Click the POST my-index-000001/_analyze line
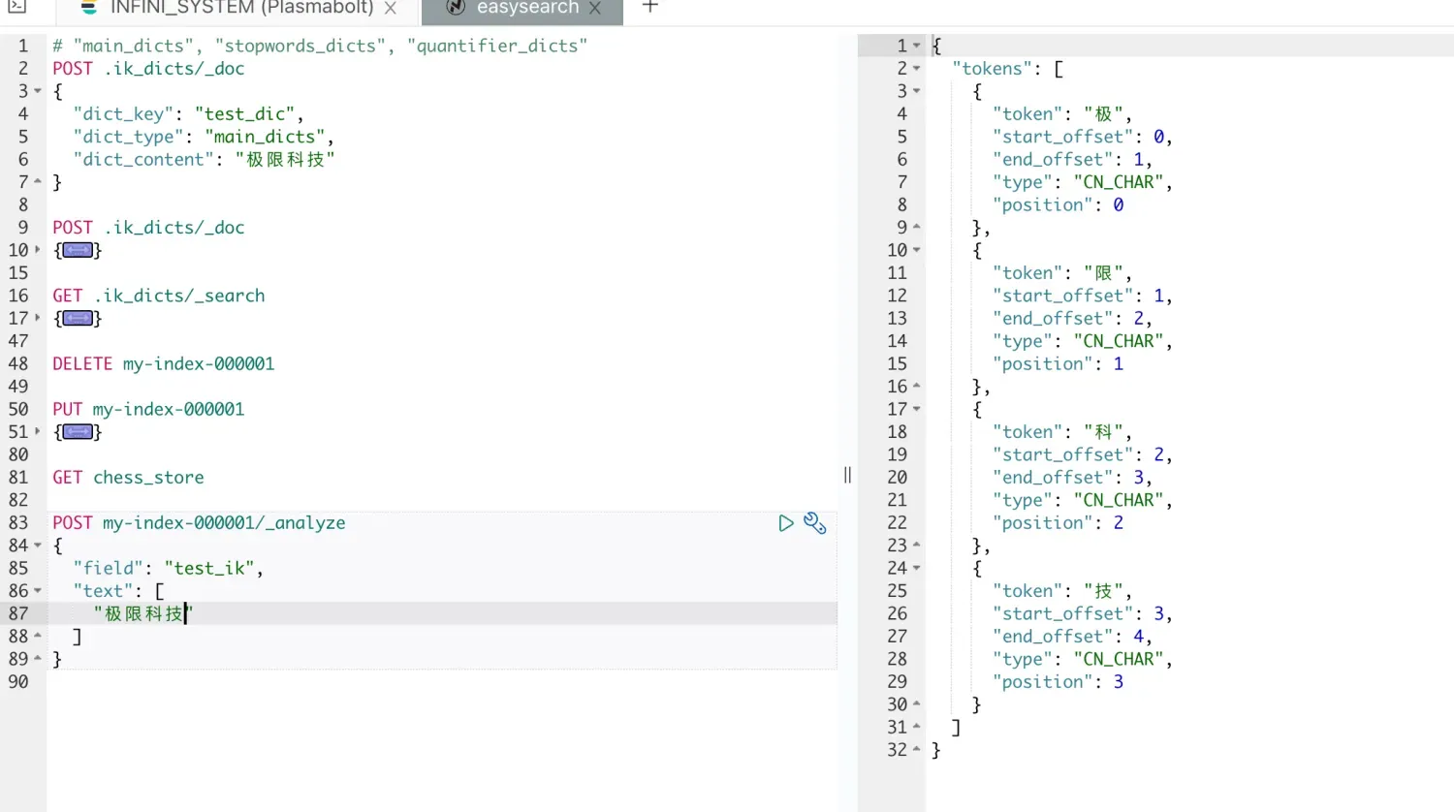The image size is (1454, 812). click(x=199, y=523)
